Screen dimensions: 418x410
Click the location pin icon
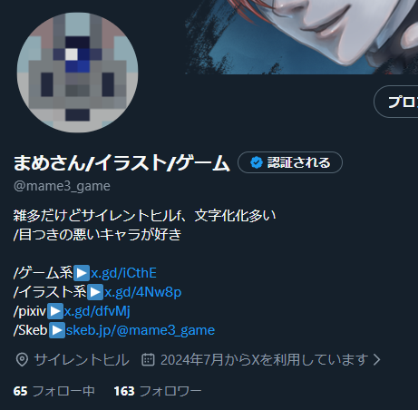22,360
